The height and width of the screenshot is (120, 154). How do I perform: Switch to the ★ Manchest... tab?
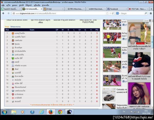pyautogui.click(x=96, y=9)
